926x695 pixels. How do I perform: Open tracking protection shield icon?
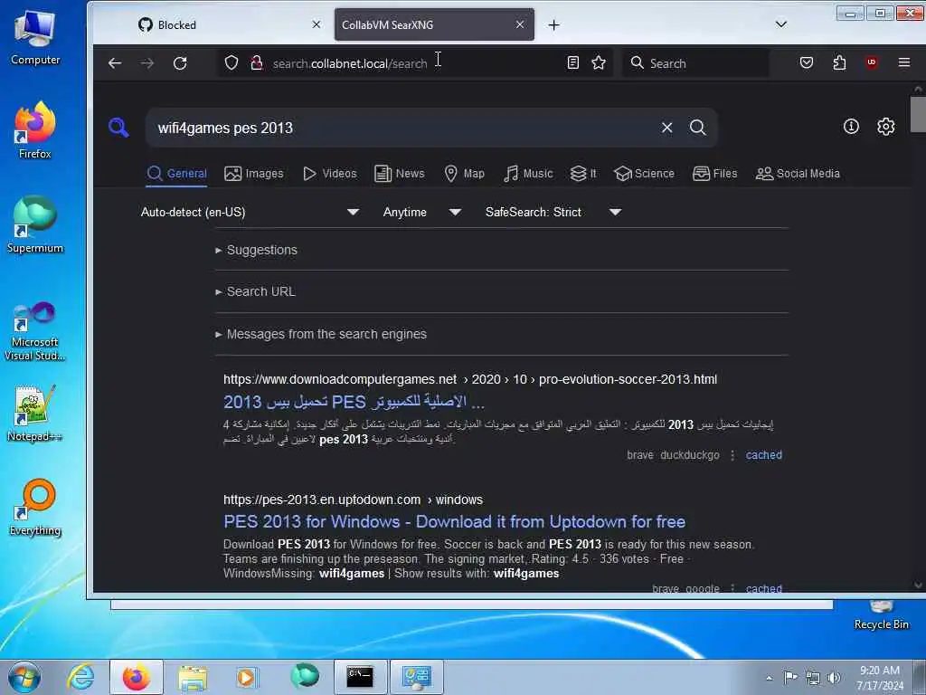(231, 62)
